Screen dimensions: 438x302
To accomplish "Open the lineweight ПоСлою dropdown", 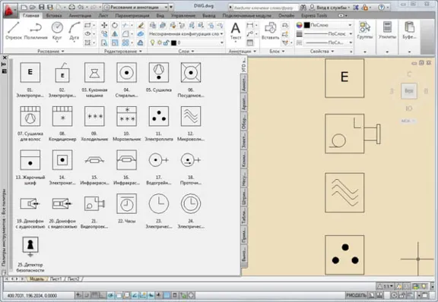I will [328, 34].
